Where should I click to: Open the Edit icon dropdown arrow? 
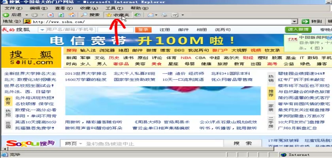pyautogui.click(x=183, y=15)
